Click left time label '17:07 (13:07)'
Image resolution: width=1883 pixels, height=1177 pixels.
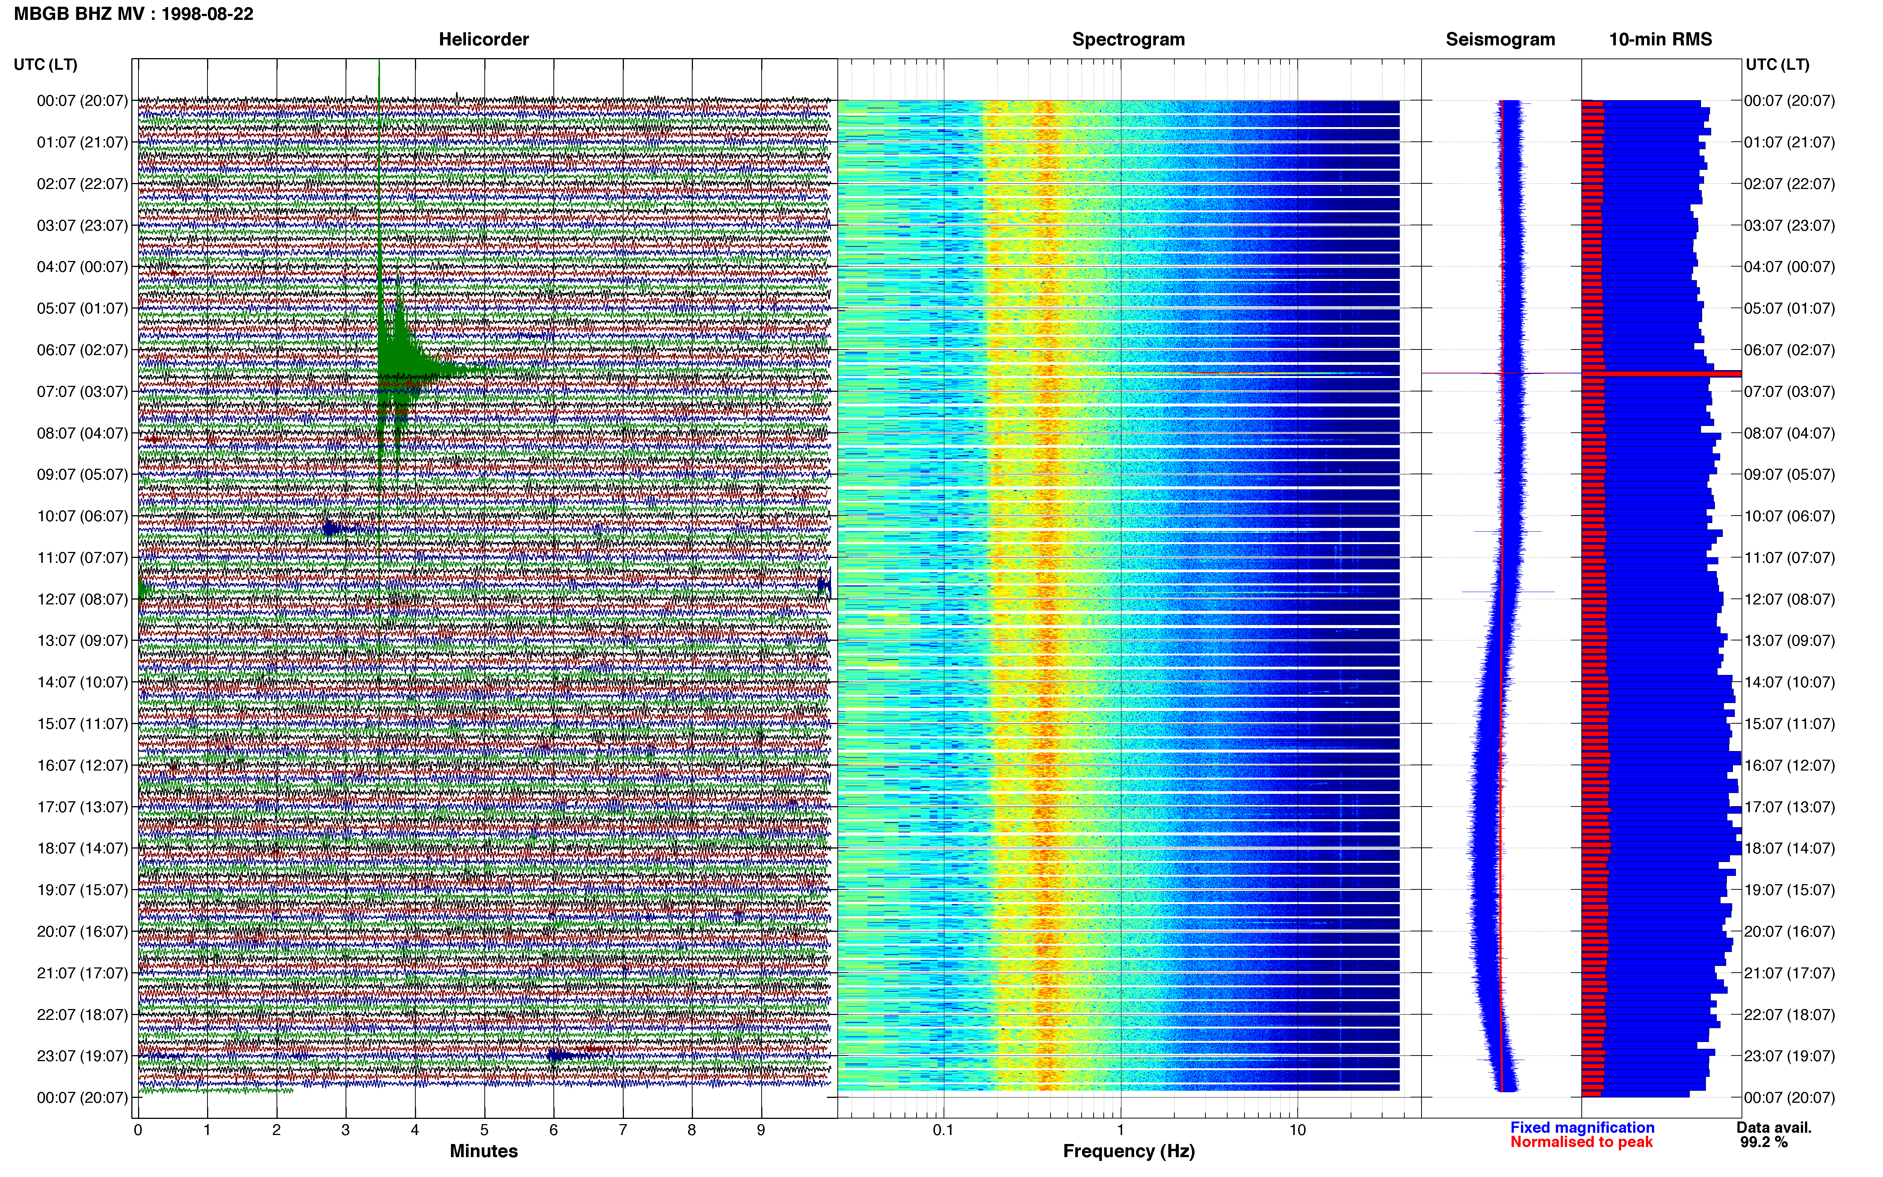[x=83, y=807]
